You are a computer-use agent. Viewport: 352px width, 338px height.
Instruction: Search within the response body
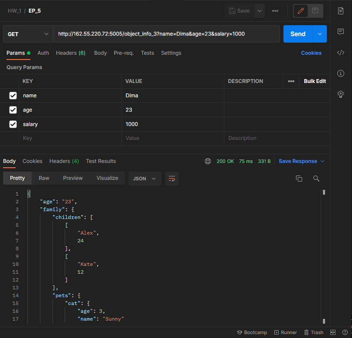316,178
